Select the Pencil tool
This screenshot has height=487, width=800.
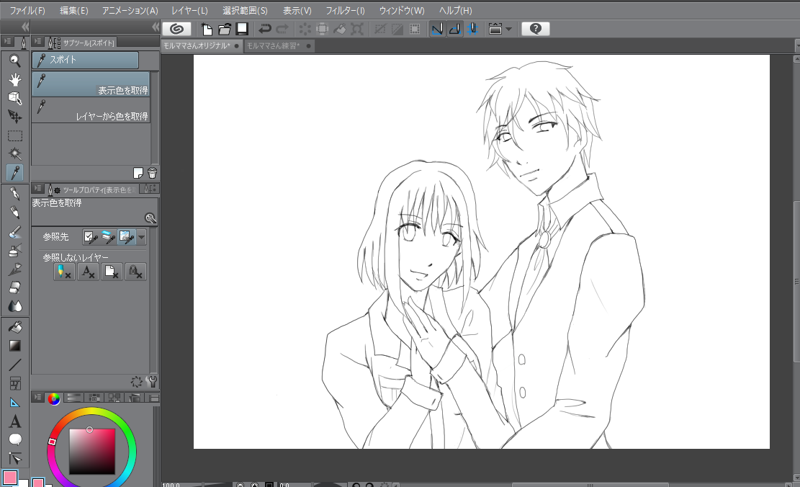coord(15,213)
